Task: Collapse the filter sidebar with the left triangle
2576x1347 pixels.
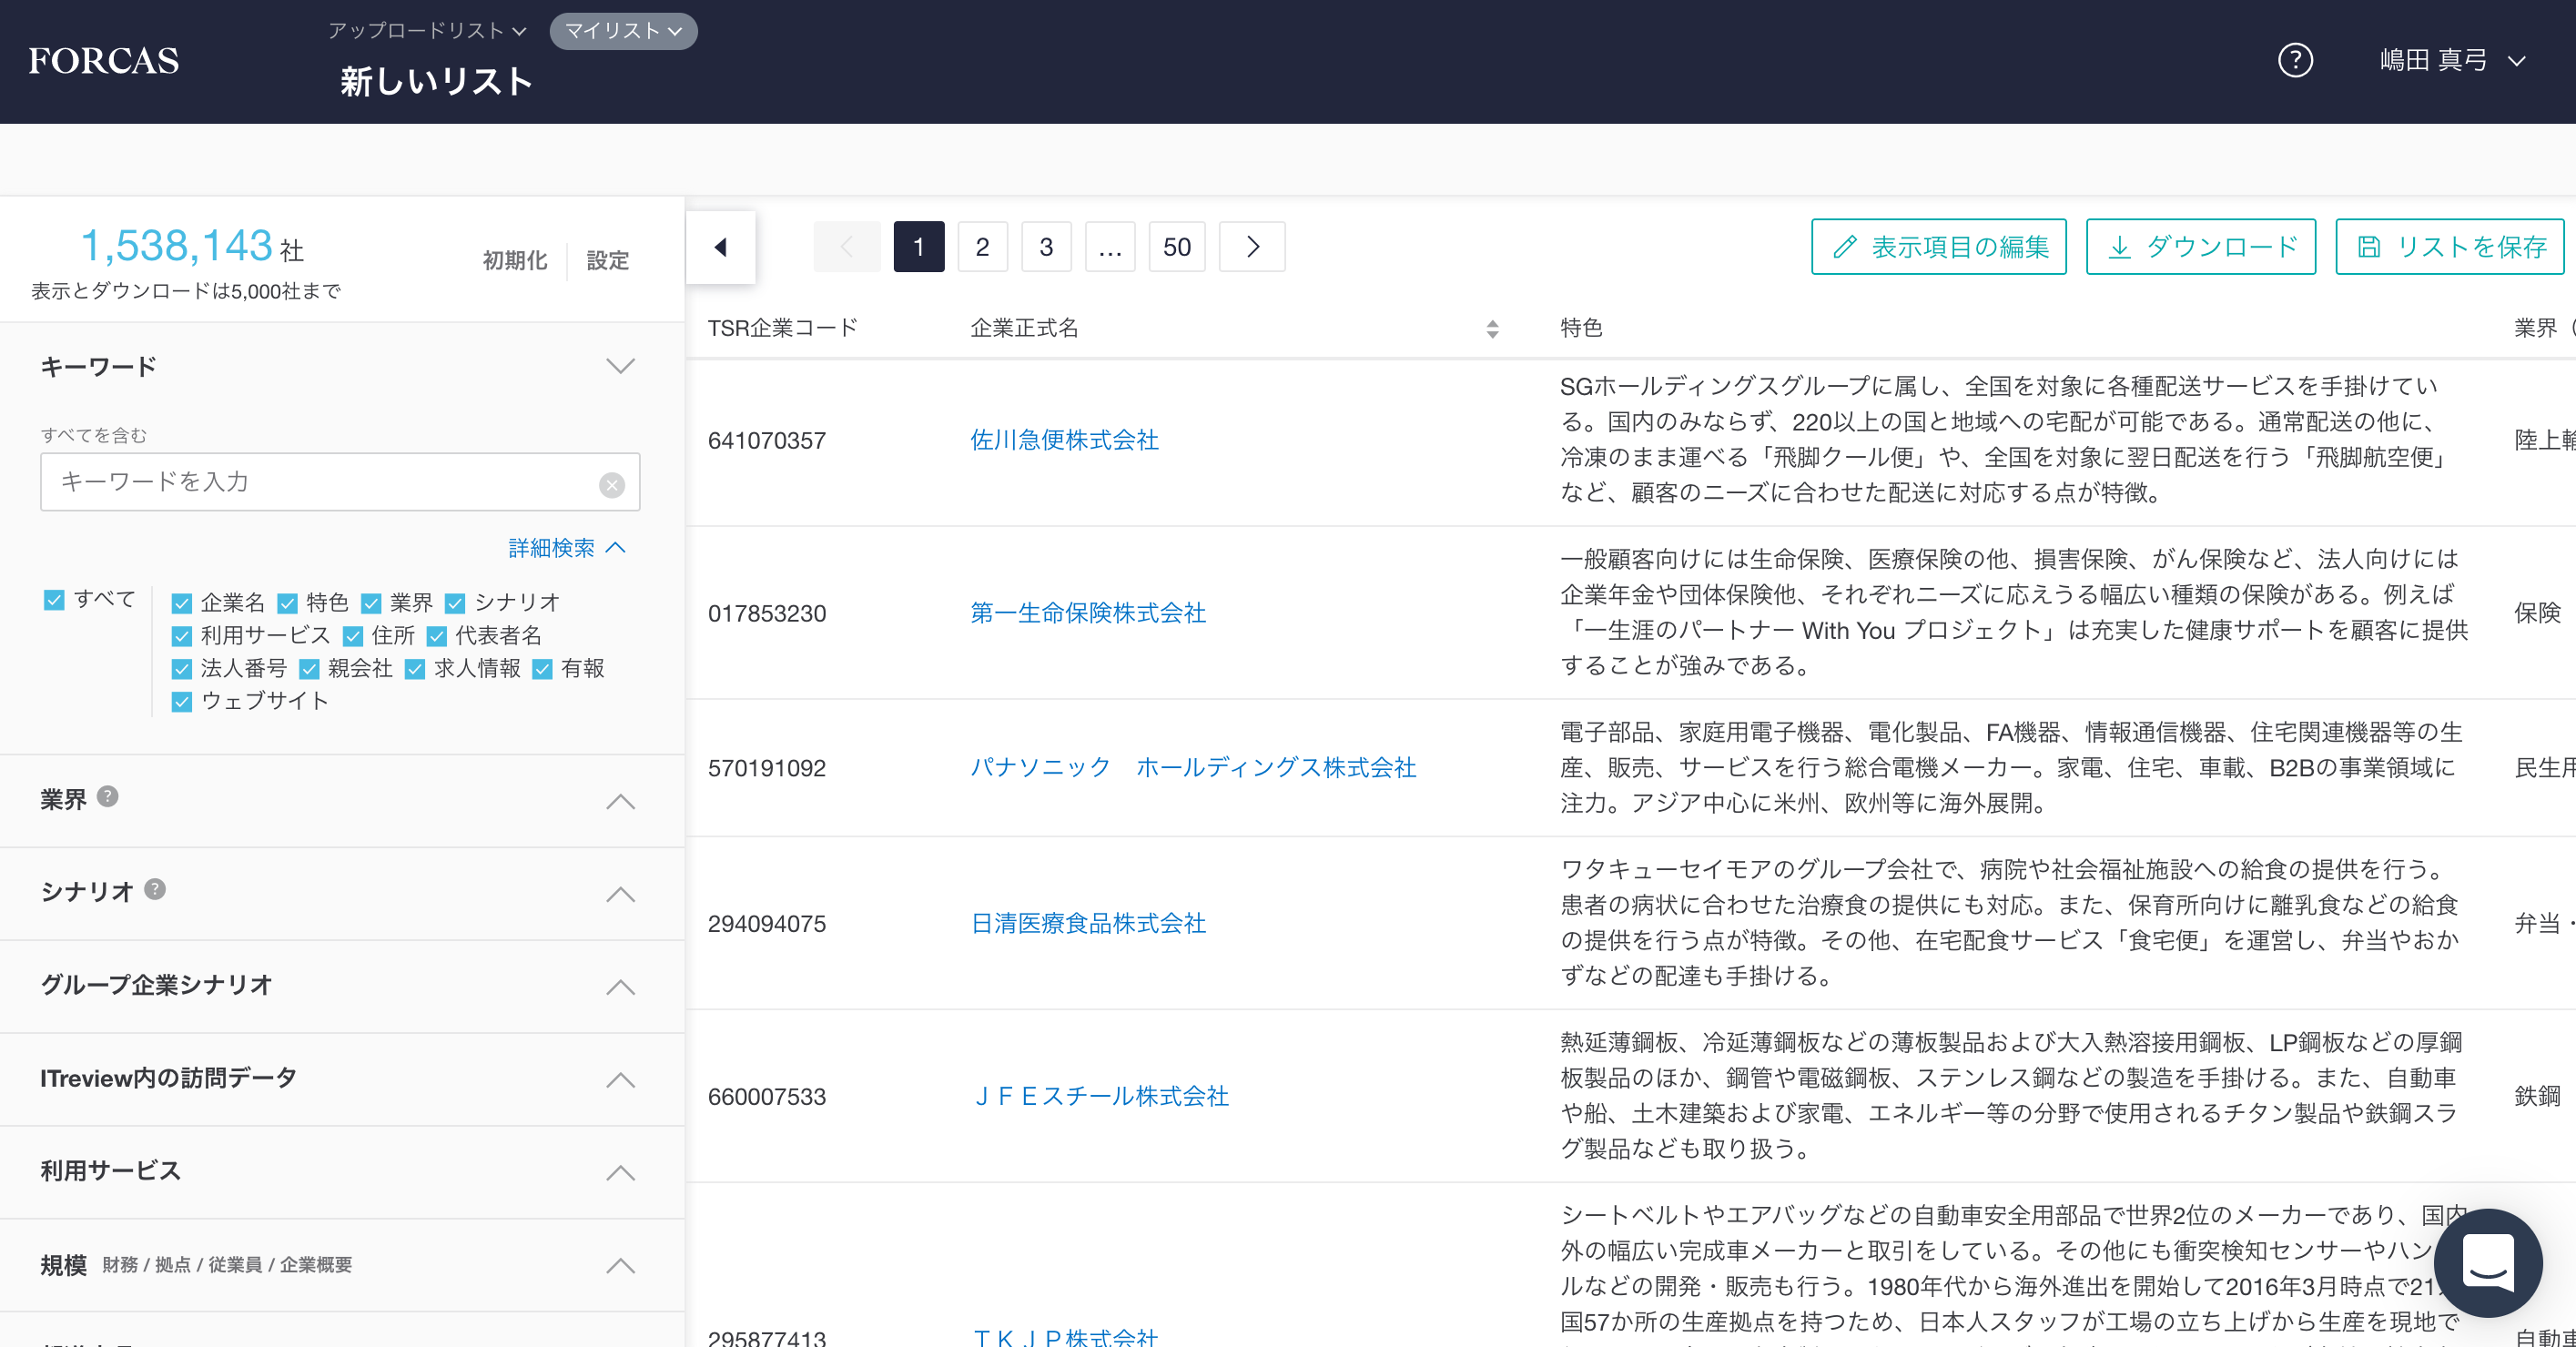Action: tap(720, 247)
